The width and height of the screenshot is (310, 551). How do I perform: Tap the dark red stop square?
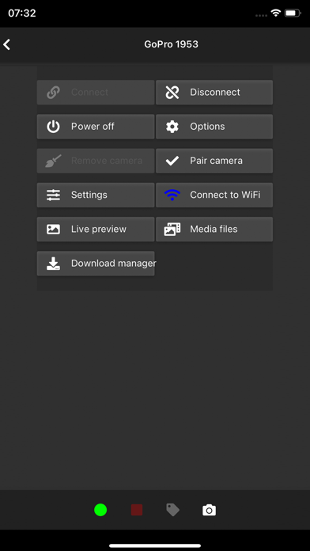[137, 510]
